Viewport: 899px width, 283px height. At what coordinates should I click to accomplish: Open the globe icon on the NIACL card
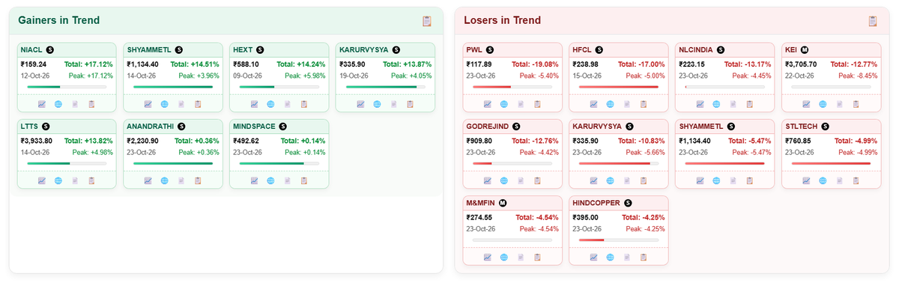(x=58, y=104)
